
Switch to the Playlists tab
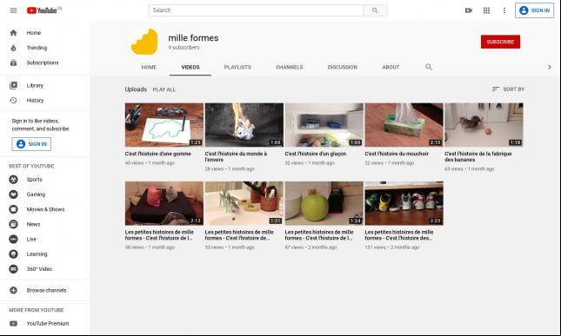pyautogui.click(x=237, y=67)
